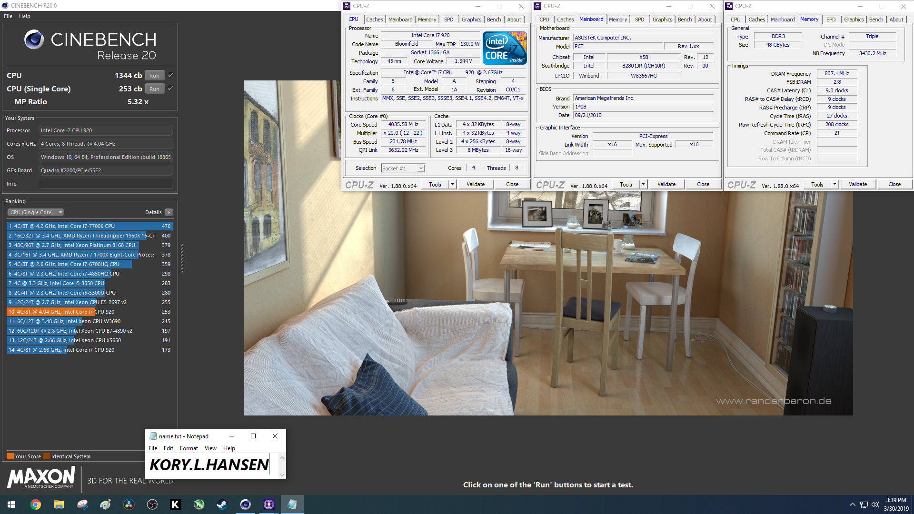Click Close button in Memory CPU-Z window
The image size is (914, 514).
[894, 184]
